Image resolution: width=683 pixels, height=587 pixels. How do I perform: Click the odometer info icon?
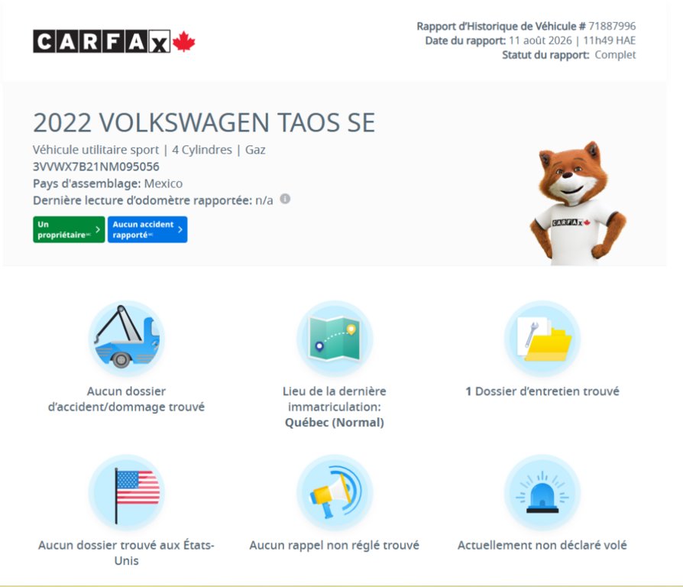coord(285,199)
